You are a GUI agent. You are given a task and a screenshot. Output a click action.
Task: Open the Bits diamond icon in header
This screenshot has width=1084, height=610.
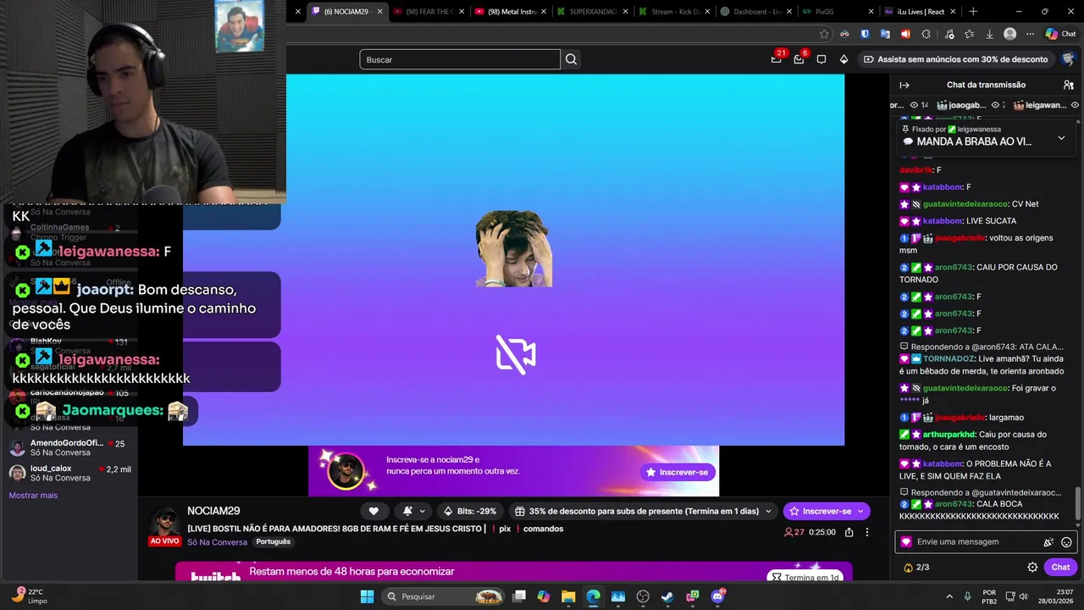(843, 59)
